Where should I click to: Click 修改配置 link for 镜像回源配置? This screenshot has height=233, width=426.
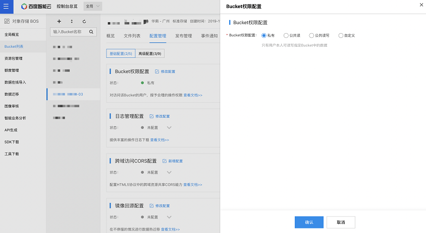coord(163,206)
